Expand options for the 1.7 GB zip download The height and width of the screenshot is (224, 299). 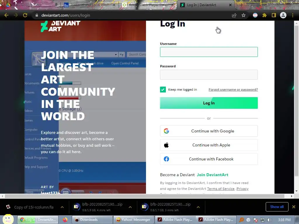click(198, 207)
